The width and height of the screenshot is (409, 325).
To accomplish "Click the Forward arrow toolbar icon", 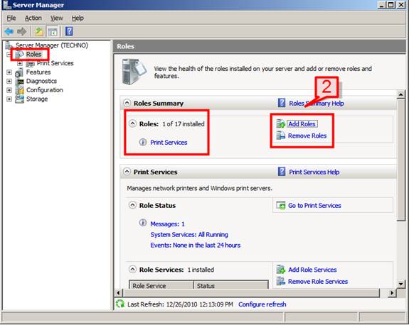I will tap(22, 32).
